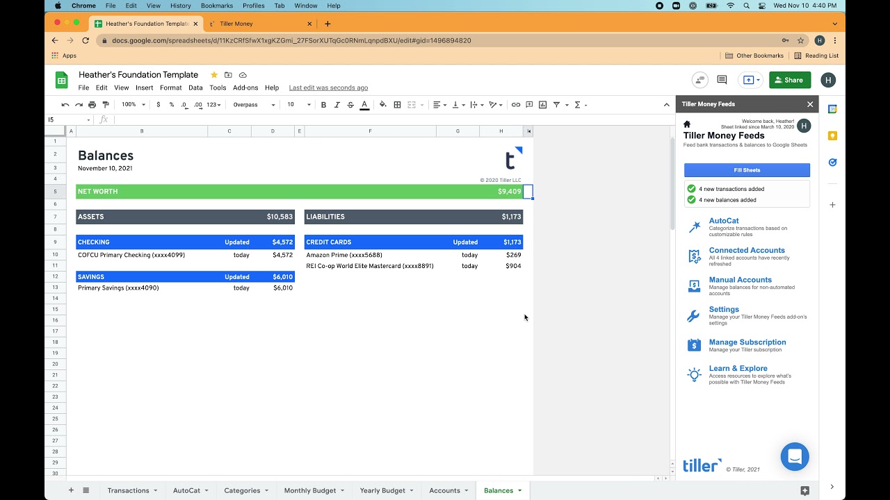The image size is (890, 500).
Task: Open Last edit was seconds ago link
Action: pyautogui.click(x=328, y=87)
